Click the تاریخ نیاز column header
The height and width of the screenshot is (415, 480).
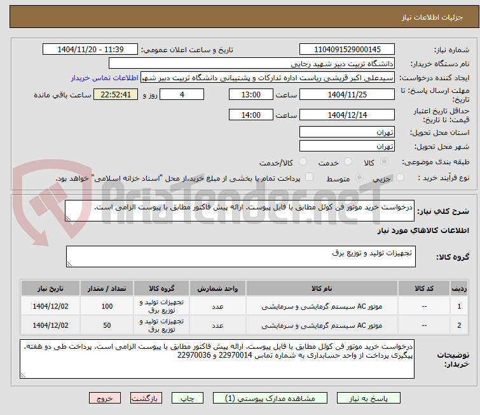click(x=50, y=288)
